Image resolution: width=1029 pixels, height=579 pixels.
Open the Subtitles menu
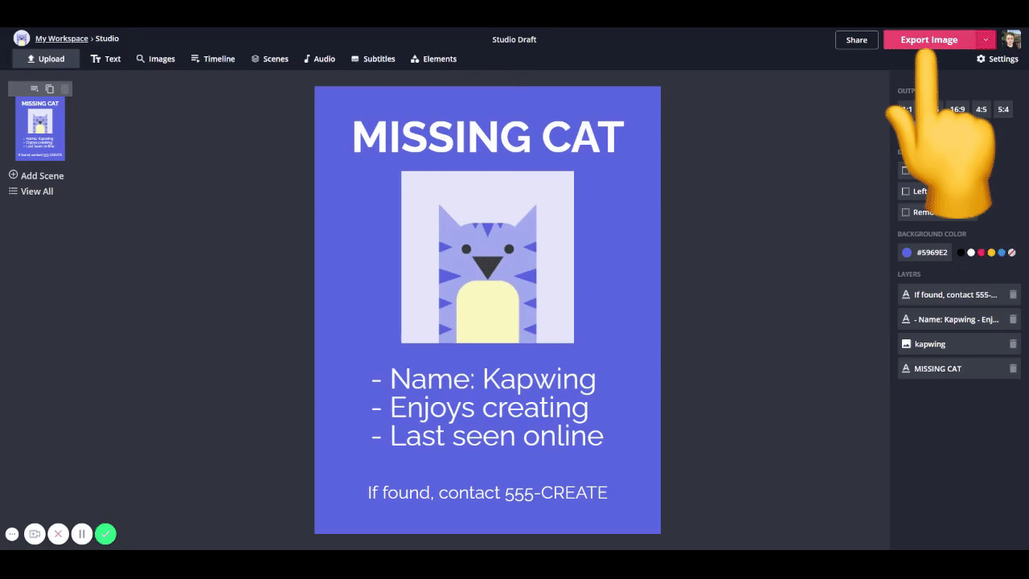[373, 59]
